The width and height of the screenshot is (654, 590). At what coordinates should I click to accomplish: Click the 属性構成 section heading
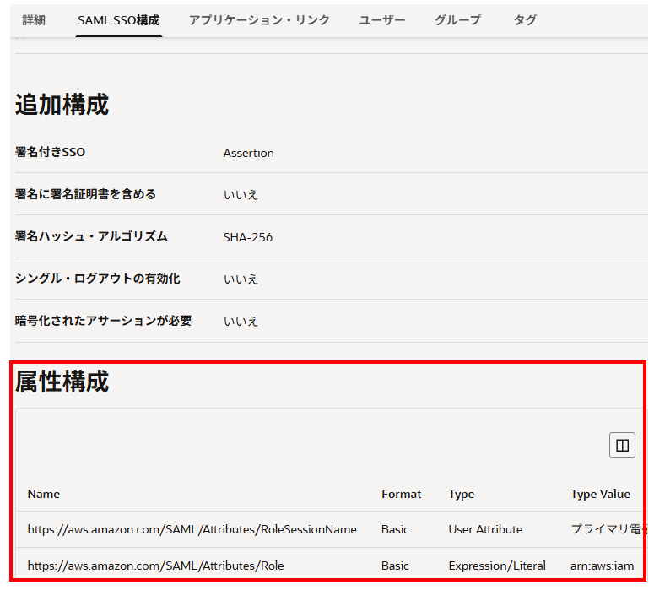coord(62,382)
